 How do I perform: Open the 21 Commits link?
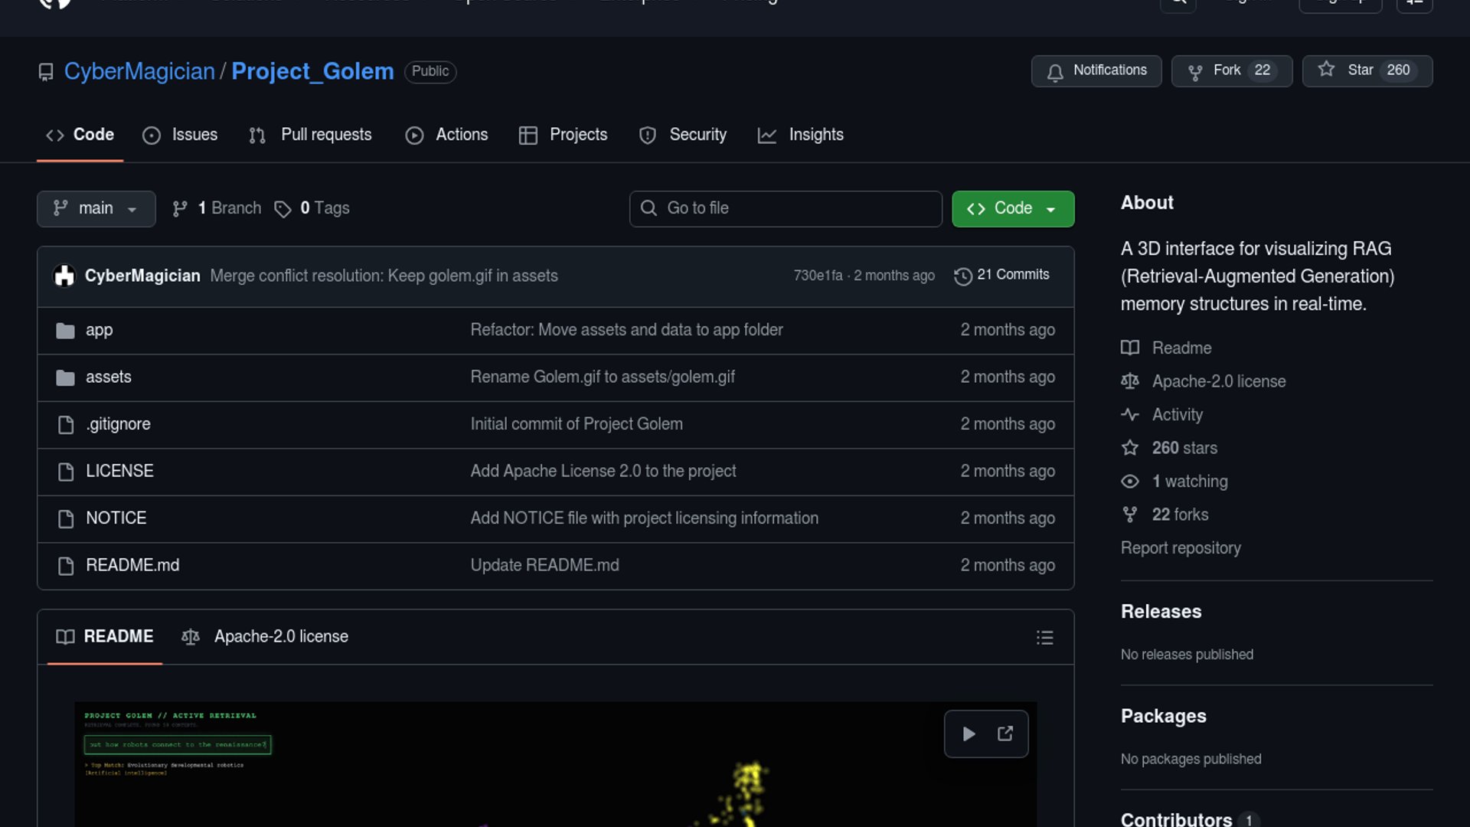pyautogui.click(x=1012, y=275)
